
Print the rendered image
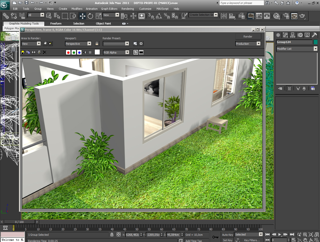pos(39,52)
